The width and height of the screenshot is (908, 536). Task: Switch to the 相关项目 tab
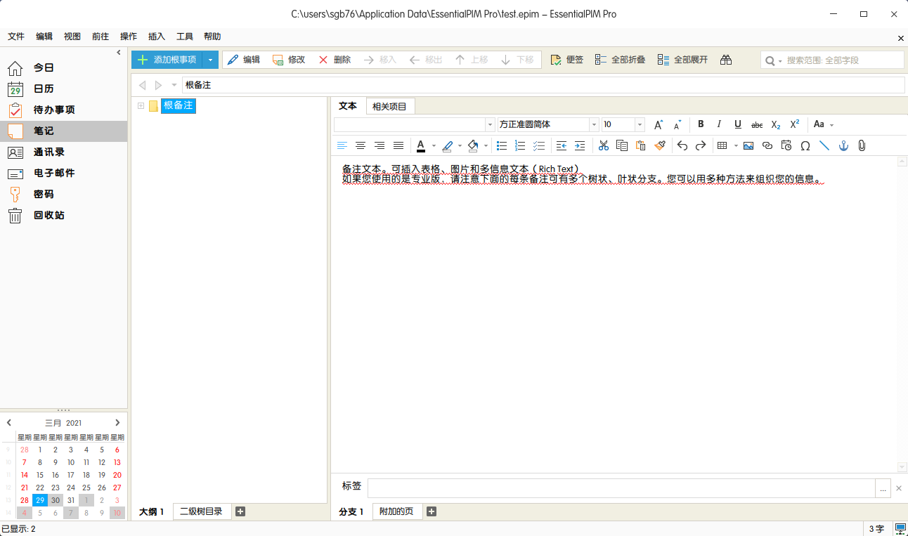(x=389, y=106)
